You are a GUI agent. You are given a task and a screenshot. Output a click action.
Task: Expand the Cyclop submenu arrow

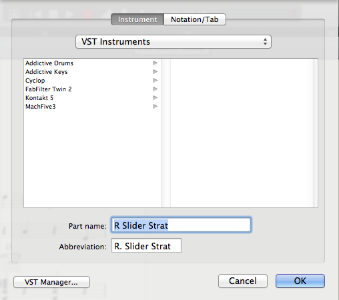point(155,81)
